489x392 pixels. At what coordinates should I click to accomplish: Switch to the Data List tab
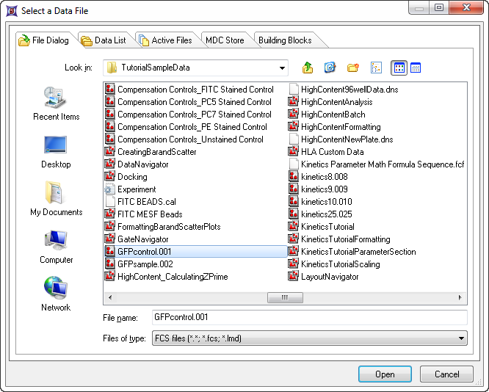coord(104,40)
